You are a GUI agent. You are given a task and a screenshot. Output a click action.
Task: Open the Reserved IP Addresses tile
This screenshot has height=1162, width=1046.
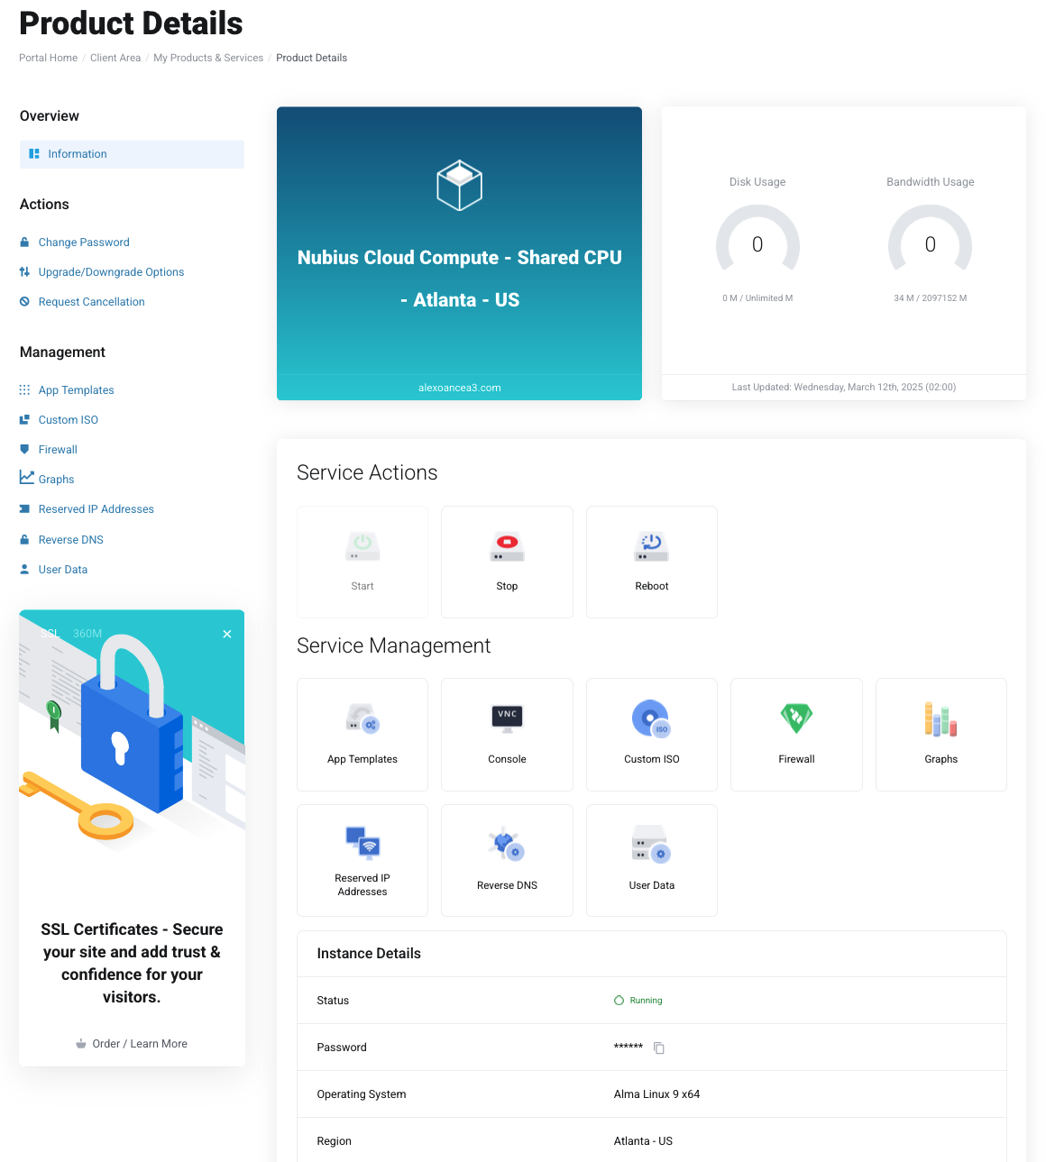[362, 861]
